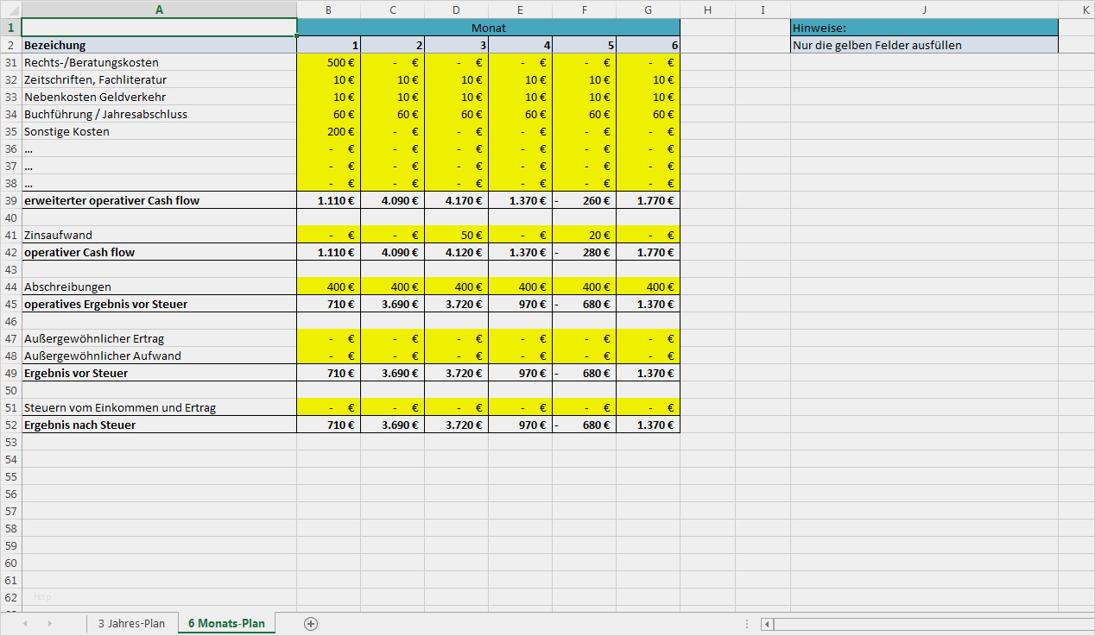Click the New Sheet plus icon

click(x=311, y=623)
